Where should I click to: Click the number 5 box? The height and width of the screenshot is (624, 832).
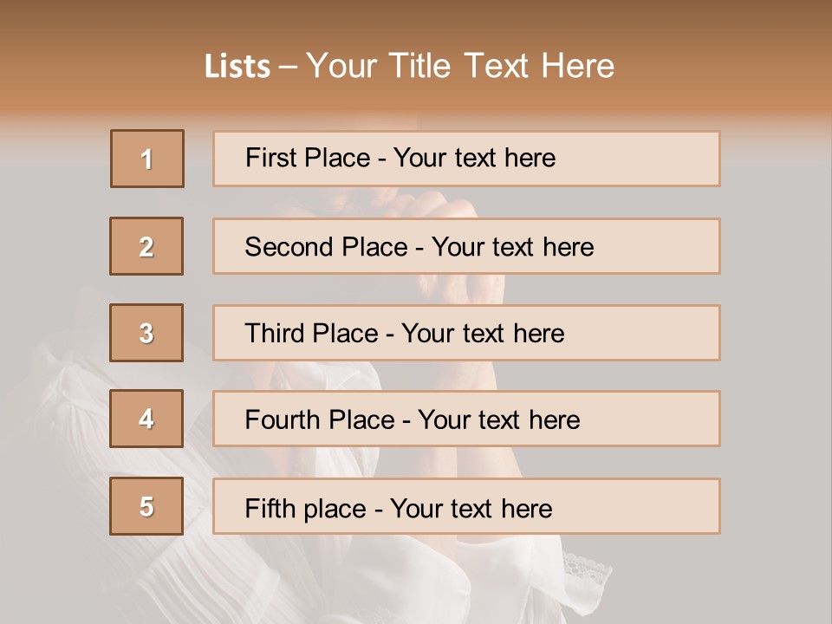point(146,506)
